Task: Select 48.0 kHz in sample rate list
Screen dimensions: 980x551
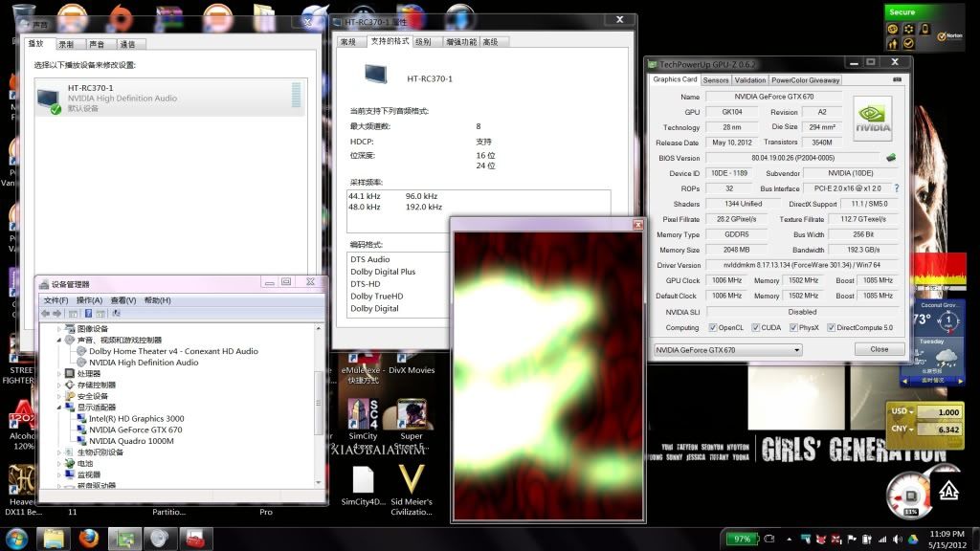Action: (x=365, y=207)
